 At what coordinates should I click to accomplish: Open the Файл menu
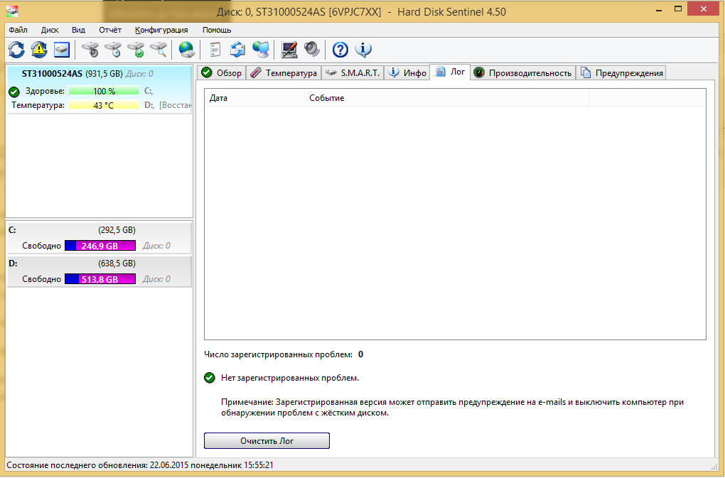point(18,30)
